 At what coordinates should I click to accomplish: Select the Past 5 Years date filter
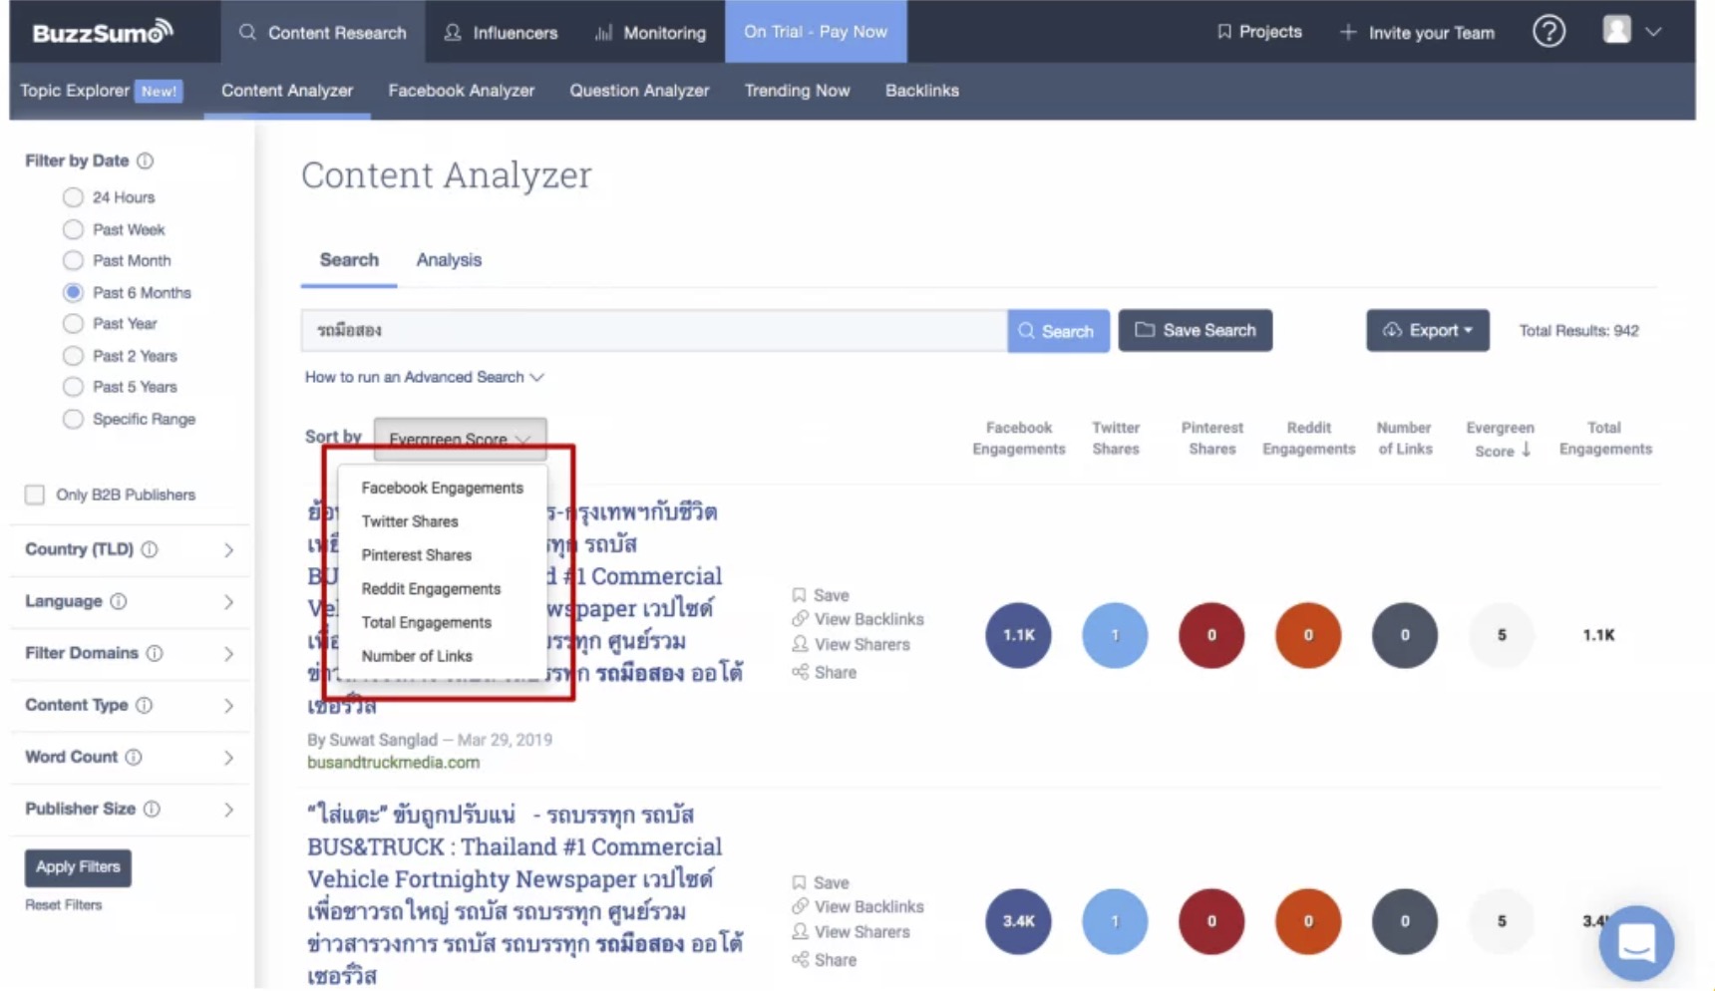[x=73, y=387]
